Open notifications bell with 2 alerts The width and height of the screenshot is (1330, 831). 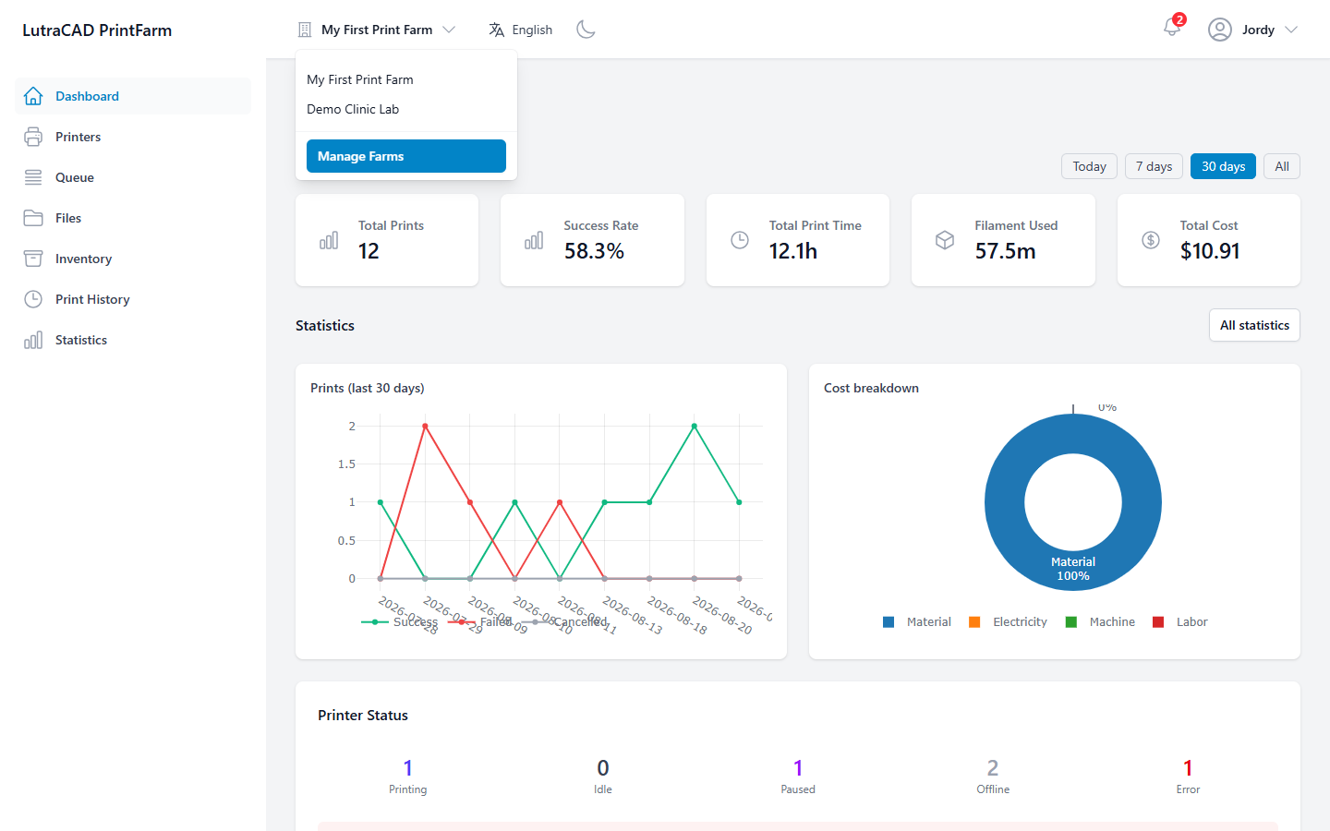(x=1172, y=28)
